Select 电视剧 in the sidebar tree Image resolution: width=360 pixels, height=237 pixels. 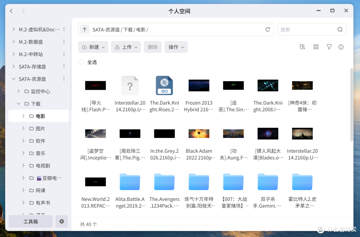(x=43, y=166)
